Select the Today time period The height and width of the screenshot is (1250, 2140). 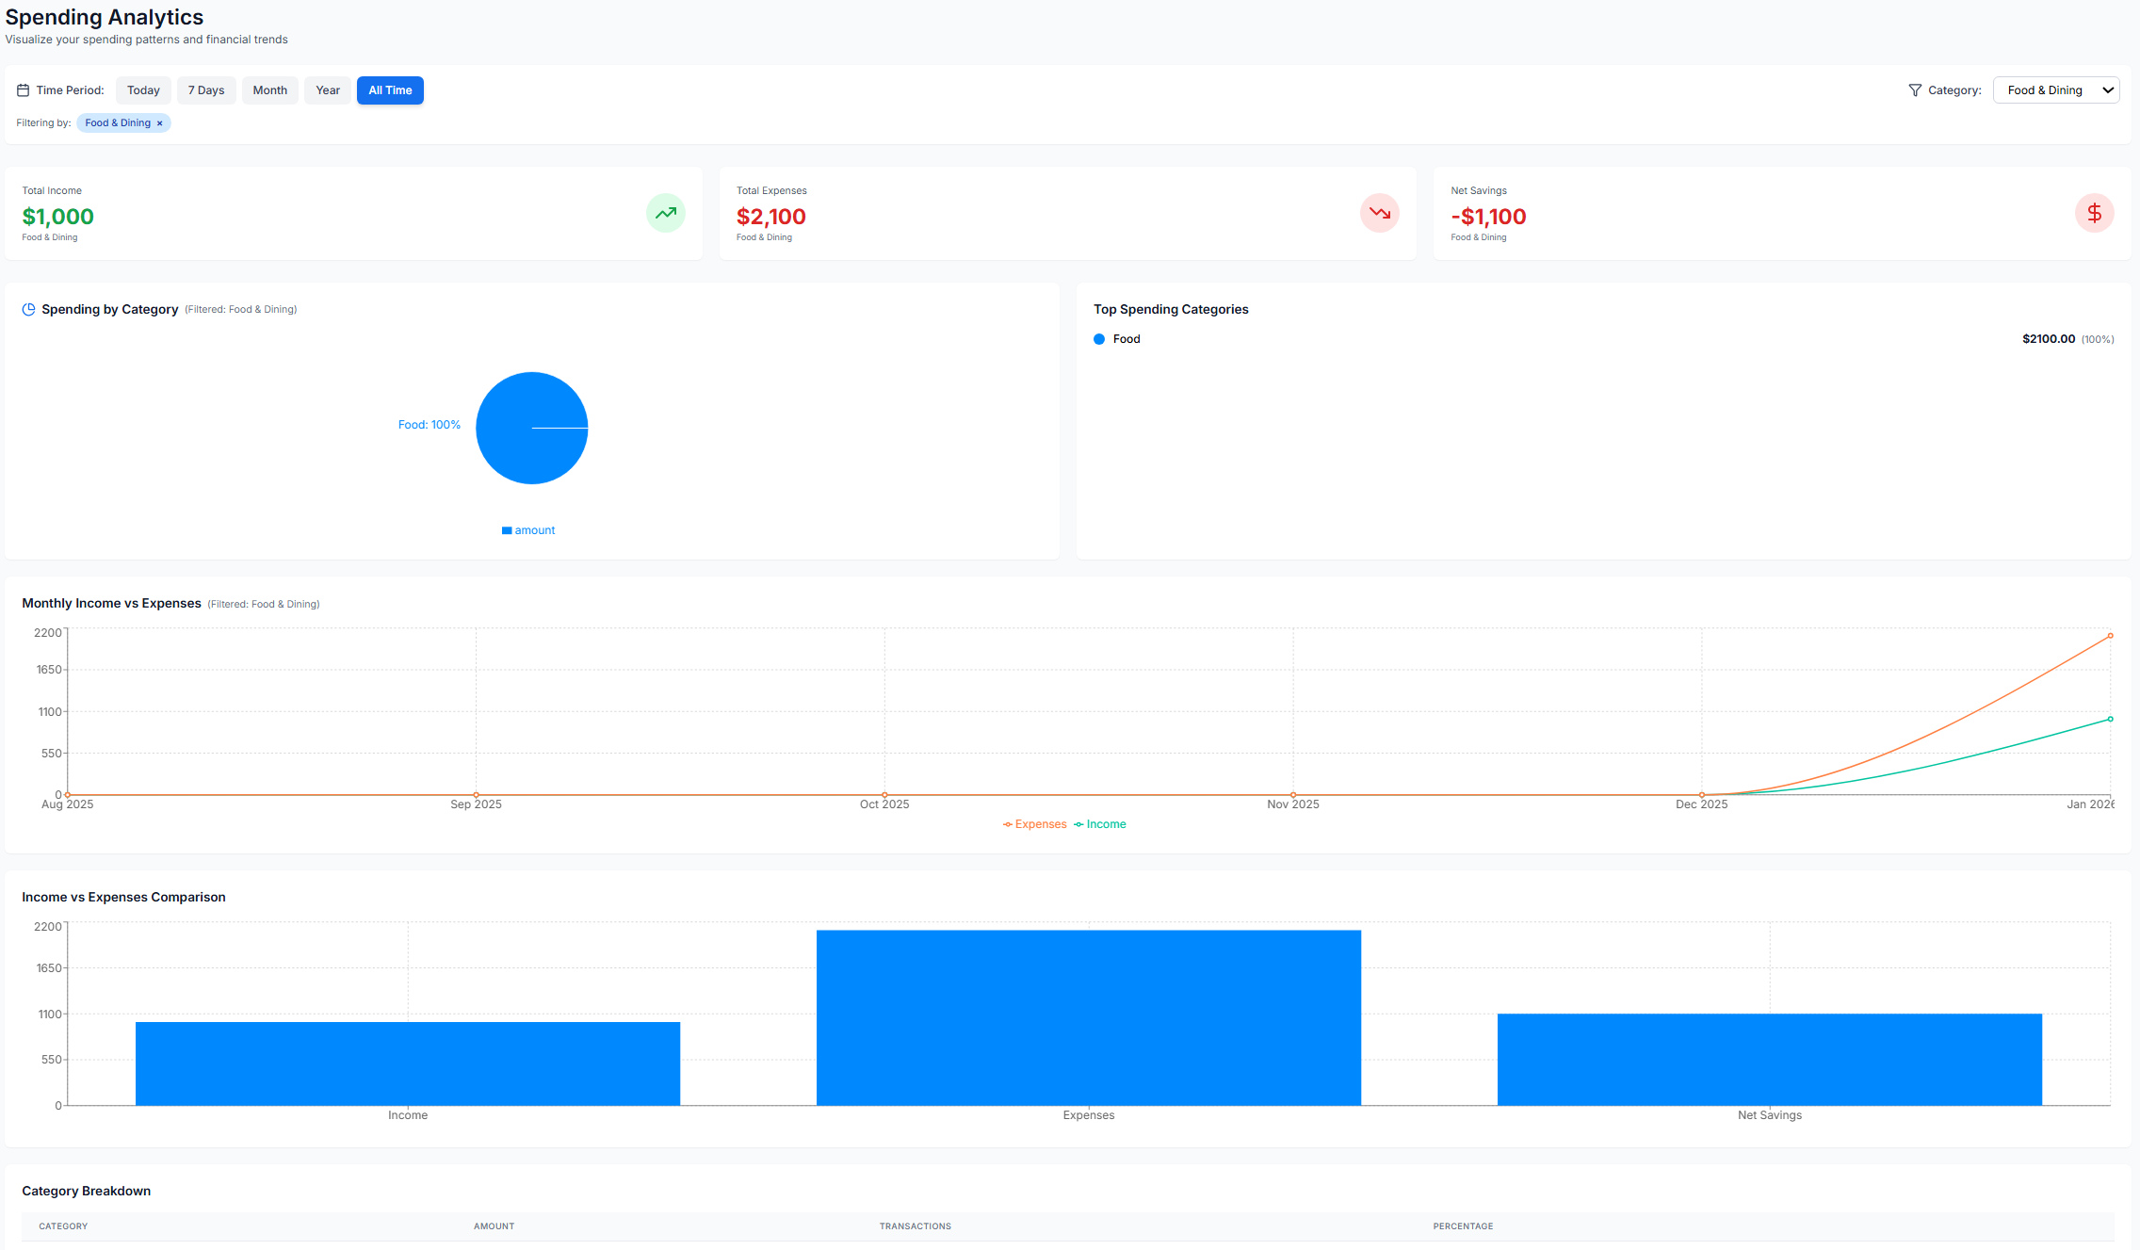pyautogui.click(x=143, y=90)
